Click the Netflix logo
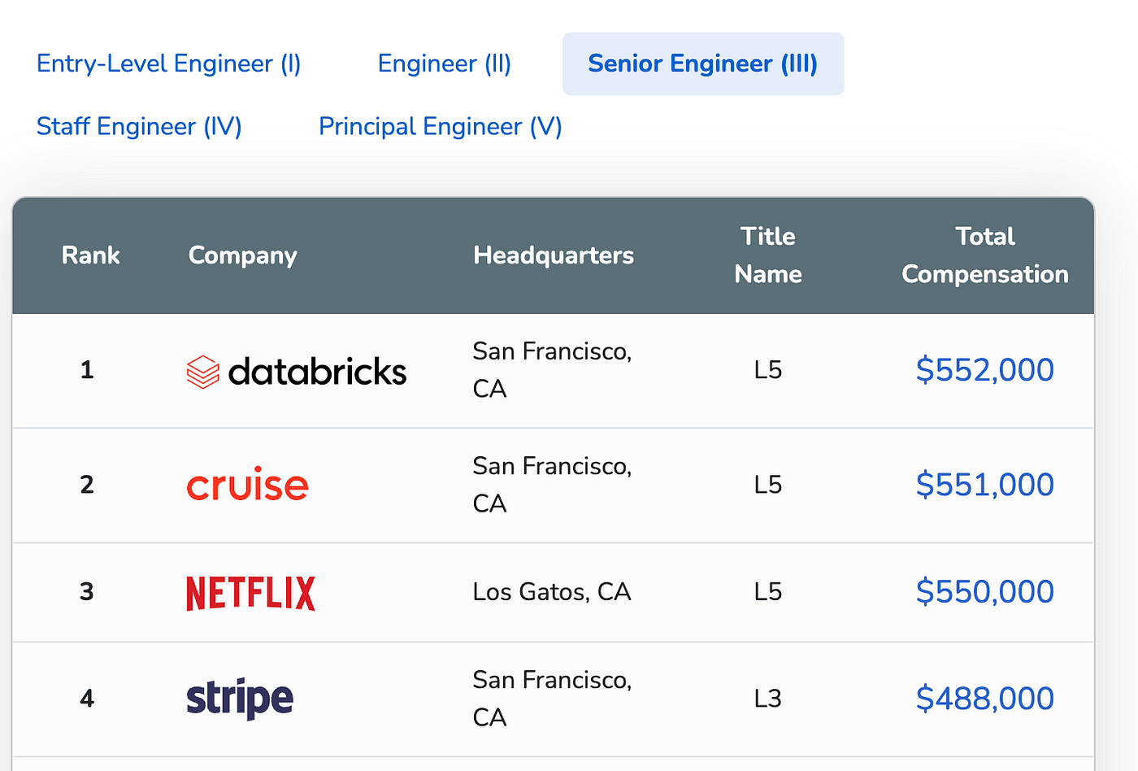This screenshot has height=771, width=1138. [250, 594]
